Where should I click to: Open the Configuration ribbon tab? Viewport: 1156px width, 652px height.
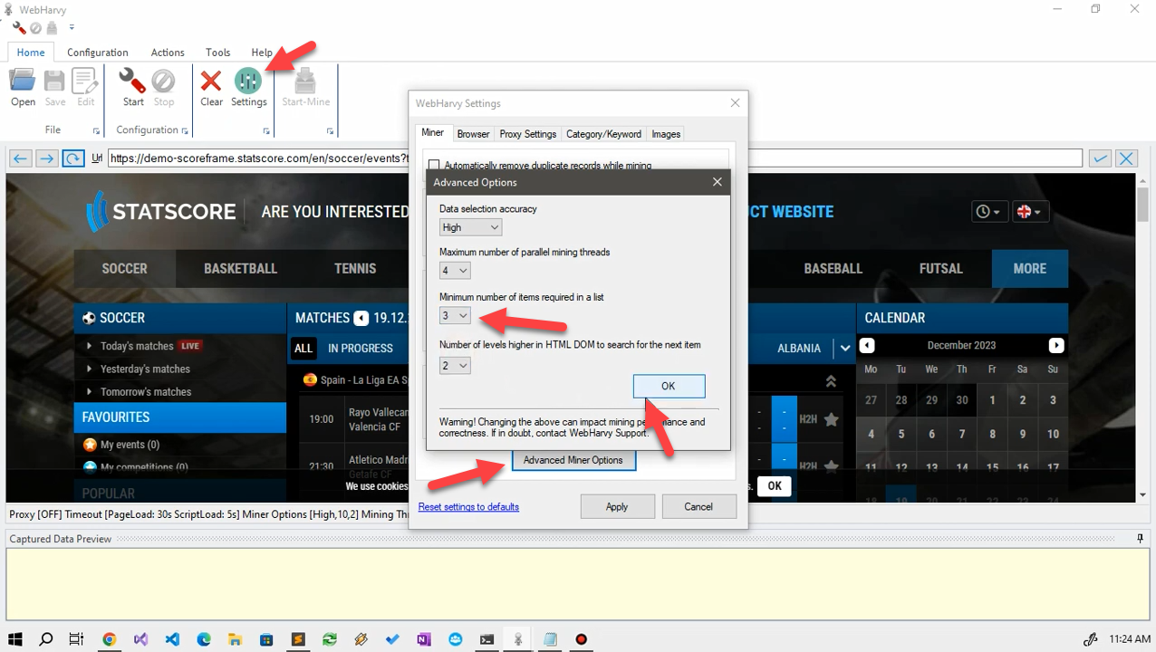(97, 53)
